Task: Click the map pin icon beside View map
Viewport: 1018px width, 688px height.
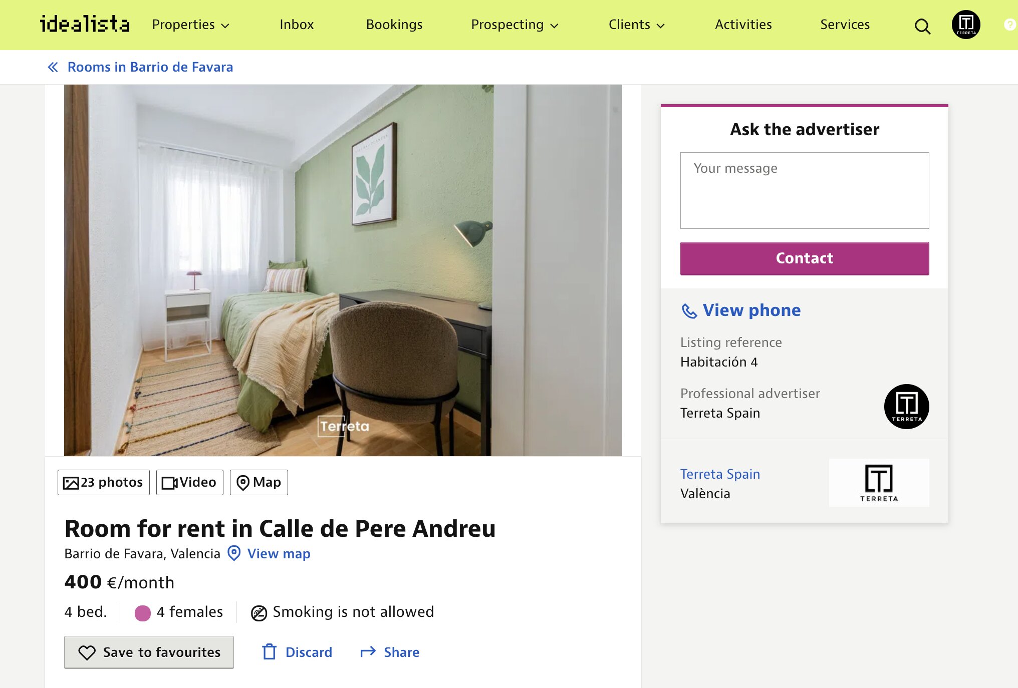Action: click(234, 553)
